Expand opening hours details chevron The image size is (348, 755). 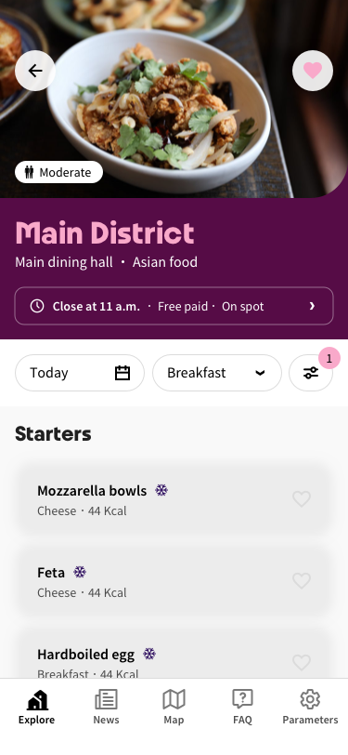click(x=312, y=306)
